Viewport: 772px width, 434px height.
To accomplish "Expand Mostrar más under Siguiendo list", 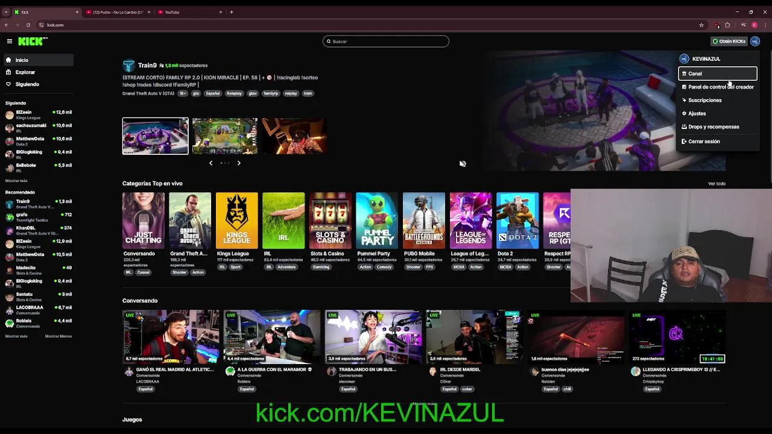I will coord(16,181).
